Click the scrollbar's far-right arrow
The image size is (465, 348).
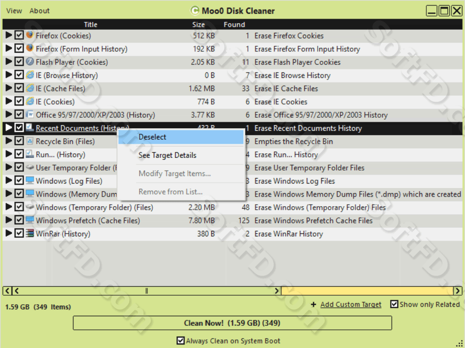click(457, 291)
